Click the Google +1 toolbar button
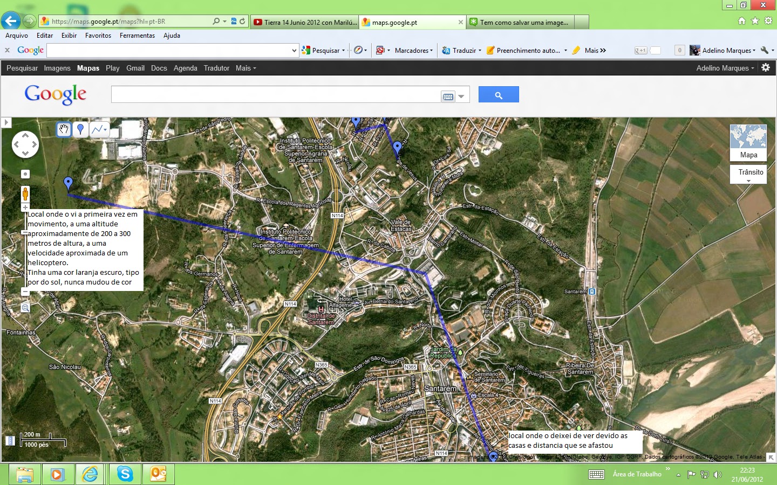 pyautogui.click(x=640, y=50)
